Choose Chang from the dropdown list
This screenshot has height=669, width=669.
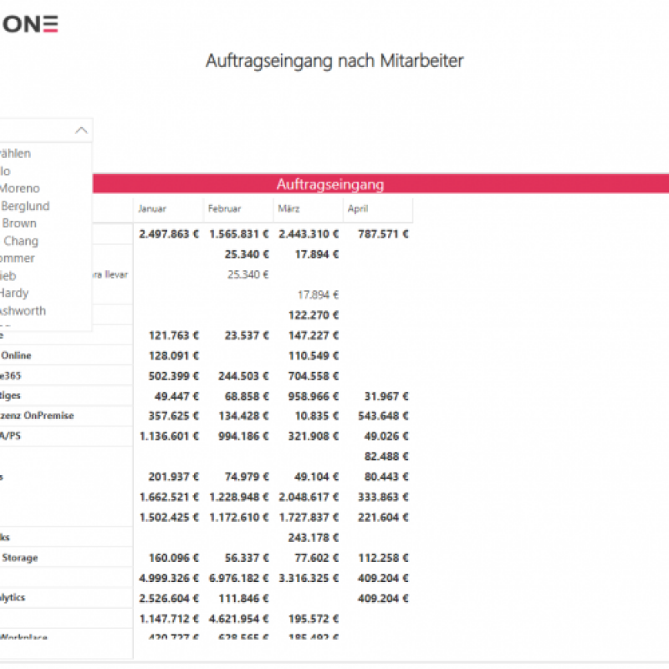tap(21, 241)
